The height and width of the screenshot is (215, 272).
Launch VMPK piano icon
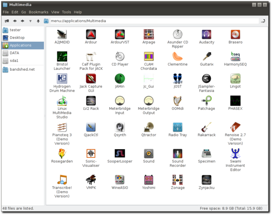pos(91,180)
